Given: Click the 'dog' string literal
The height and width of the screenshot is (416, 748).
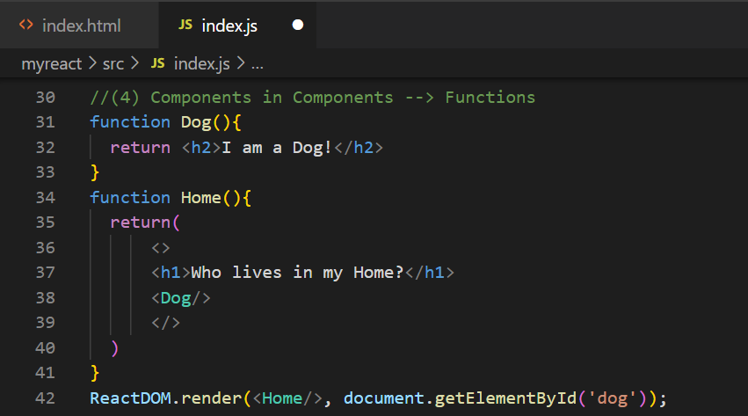Looking at the screenshot, I should (x=621, y=398).
